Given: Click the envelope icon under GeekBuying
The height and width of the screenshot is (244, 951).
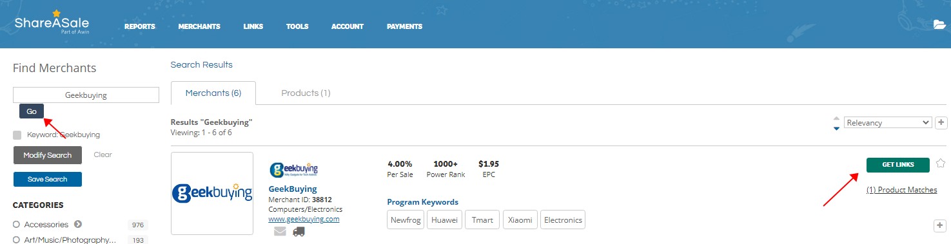Looking at the screenshot, I should 280,231.
